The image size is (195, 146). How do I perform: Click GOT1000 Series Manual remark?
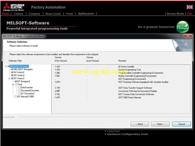click(129, 97)
